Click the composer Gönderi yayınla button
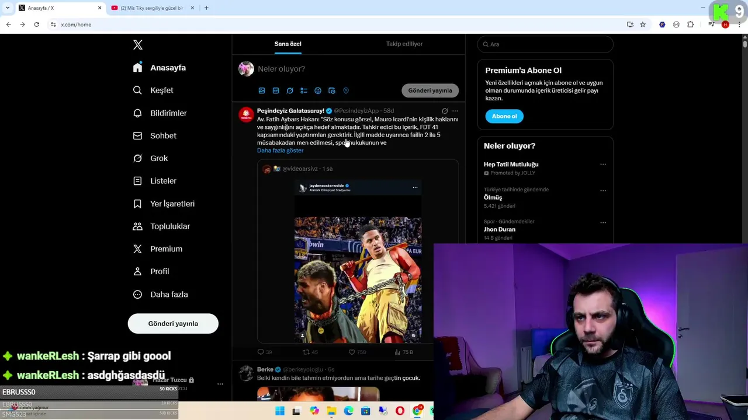Viewport: 748px width, 420px height. tap(430, 90)
